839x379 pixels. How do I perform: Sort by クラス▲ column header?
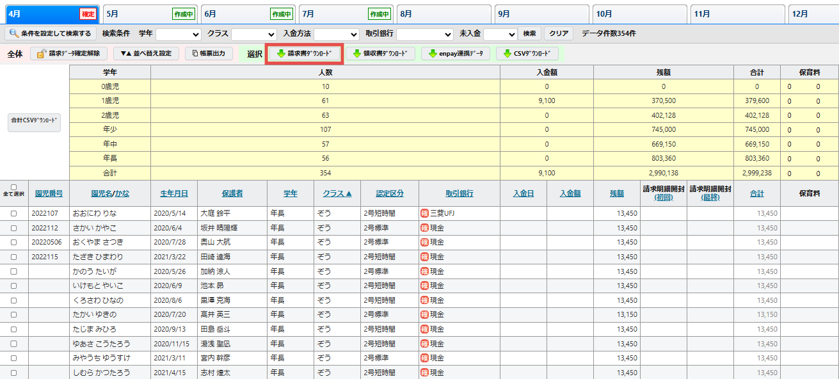point(337,193)
